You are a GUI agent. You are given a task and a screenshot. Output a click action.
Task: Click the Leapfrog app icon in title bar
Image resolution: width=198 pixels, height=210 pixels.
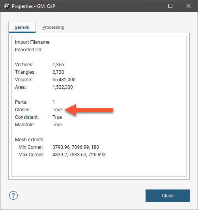7,6
